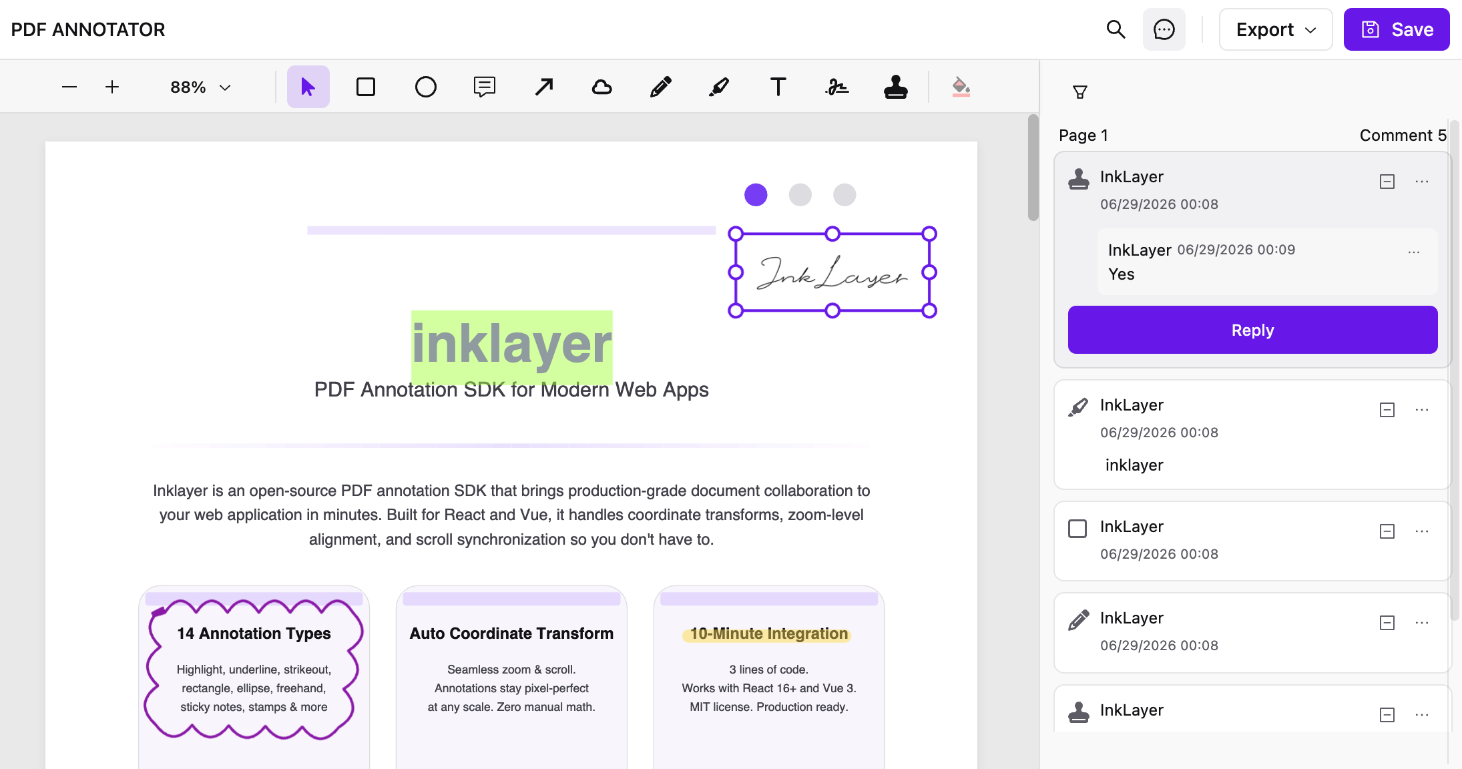Viewport: 1462px width, 769px height.
Task: Open the comment filter funnel
Action: click(1080, 92)
